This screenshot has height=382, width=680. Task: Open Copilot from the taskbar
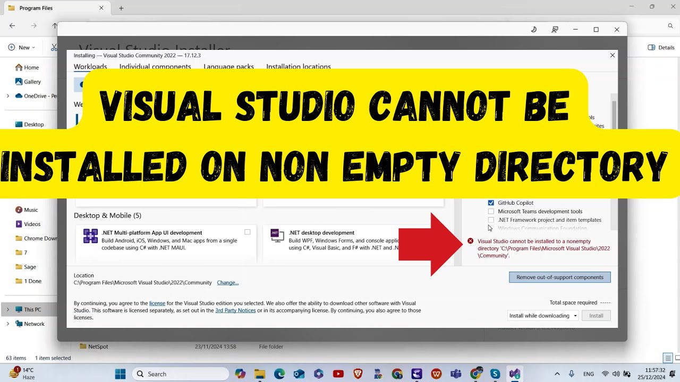click(x=240, y=374)
